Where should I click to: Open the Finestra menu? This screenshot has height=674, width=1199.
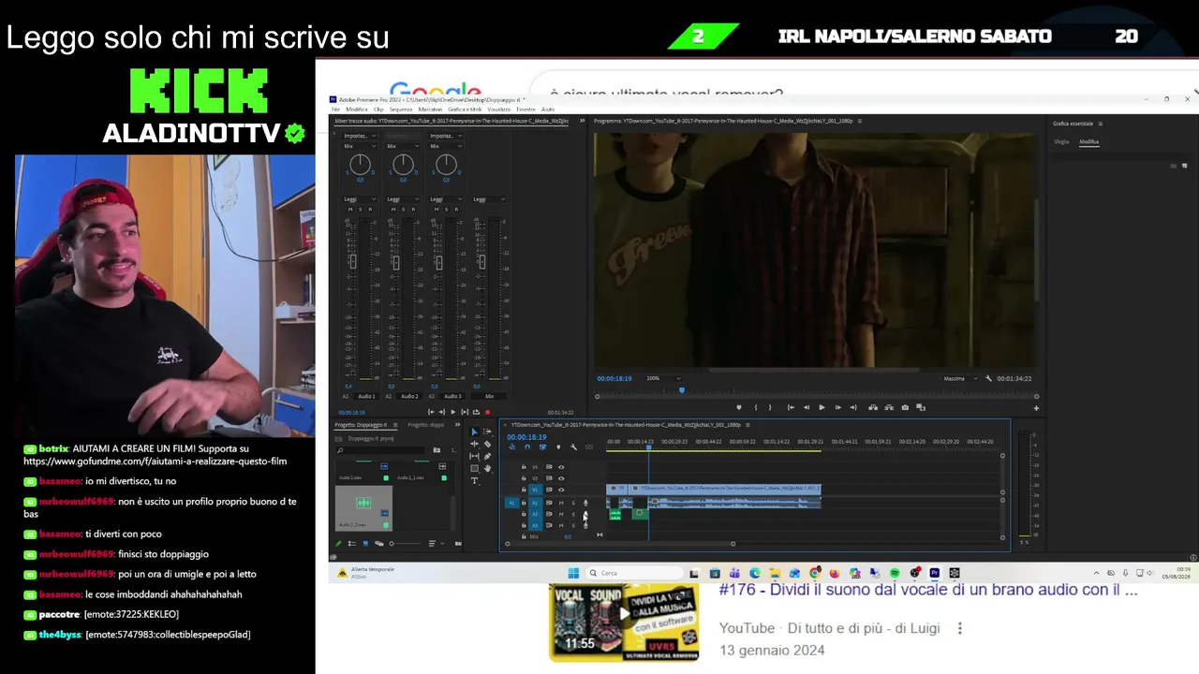525,110
